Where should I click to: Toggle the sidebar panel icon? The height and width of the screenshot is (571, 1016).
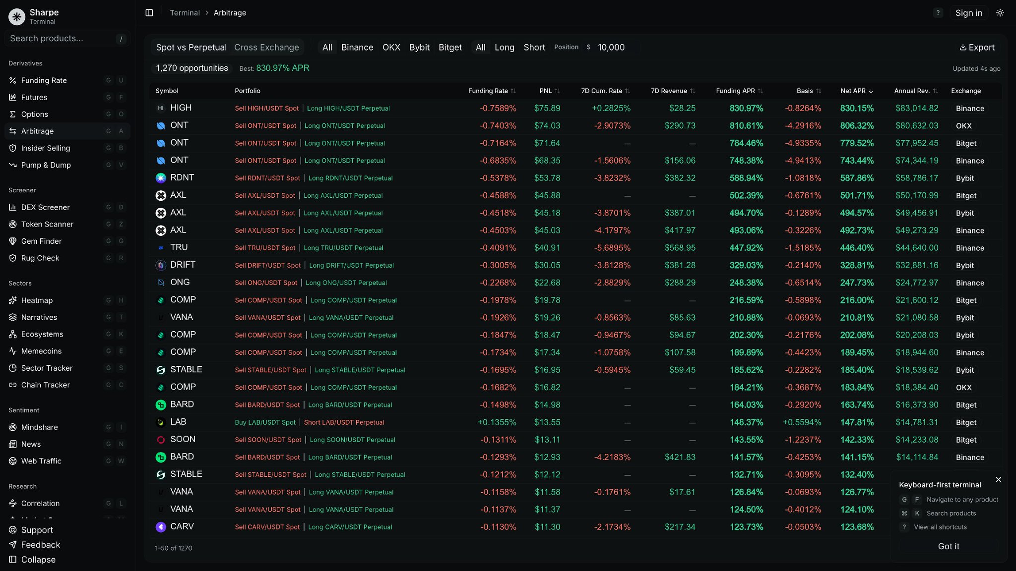click(x=149, y=13)
